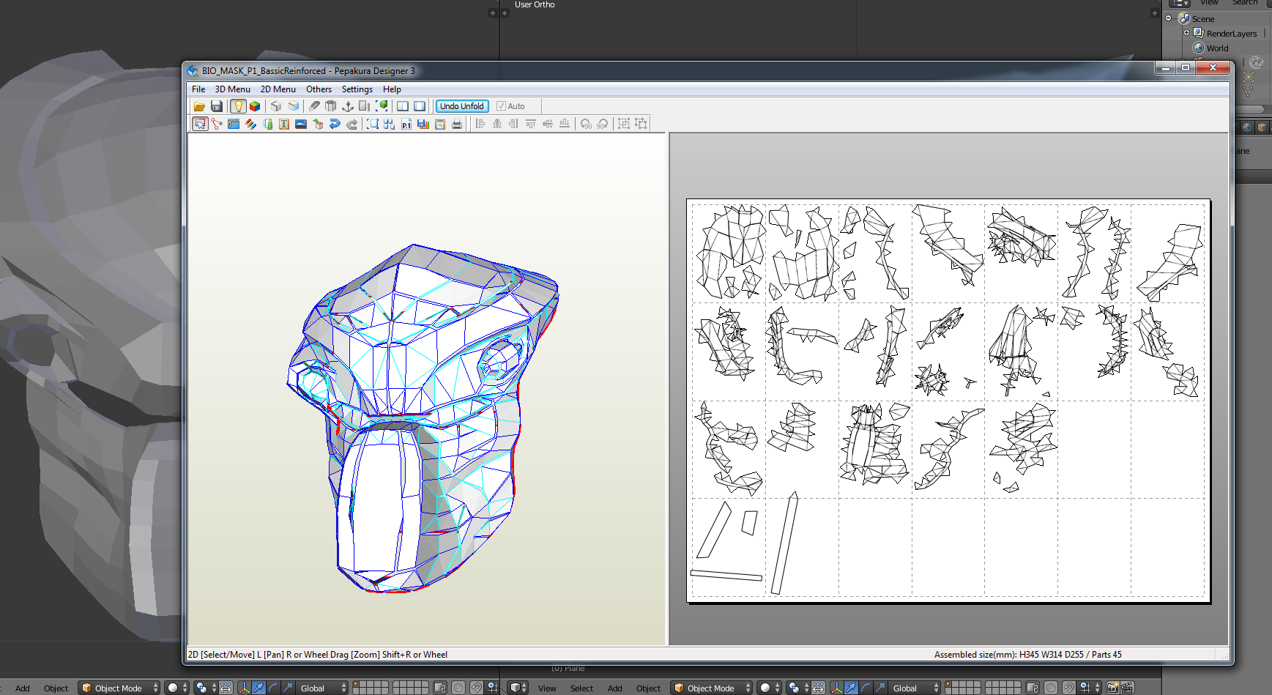Click the assembled size status bar text
Screen dimensions: 1272x695
coord(1027,655)
